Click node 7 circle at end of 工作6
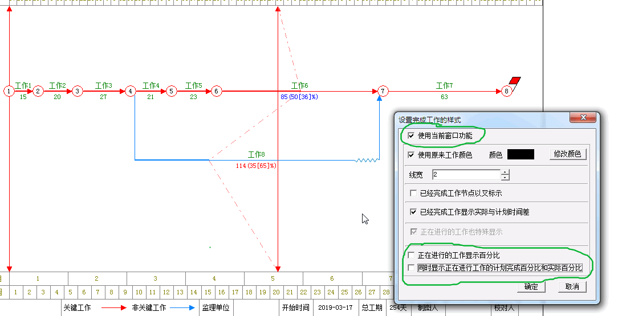The width and height of the screenshot is (622, 316). pyautogui.click(x=383, y=91)
